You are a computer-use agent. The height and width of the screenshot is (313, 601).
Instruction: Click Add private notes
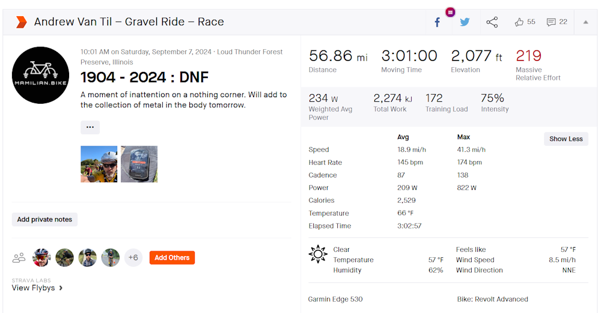coord(44,219)
